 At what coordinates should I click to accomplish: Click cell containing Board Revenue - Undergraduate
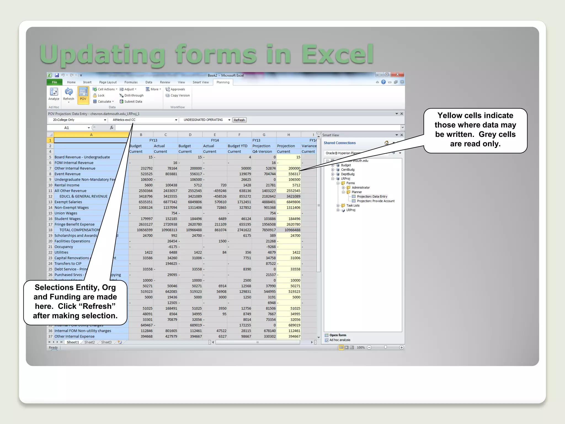click(91, 157)
